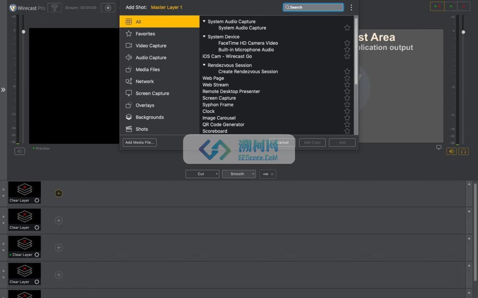Screen dimensions: 478x298
Task: Select Clock source in the list
Action: 208,111
